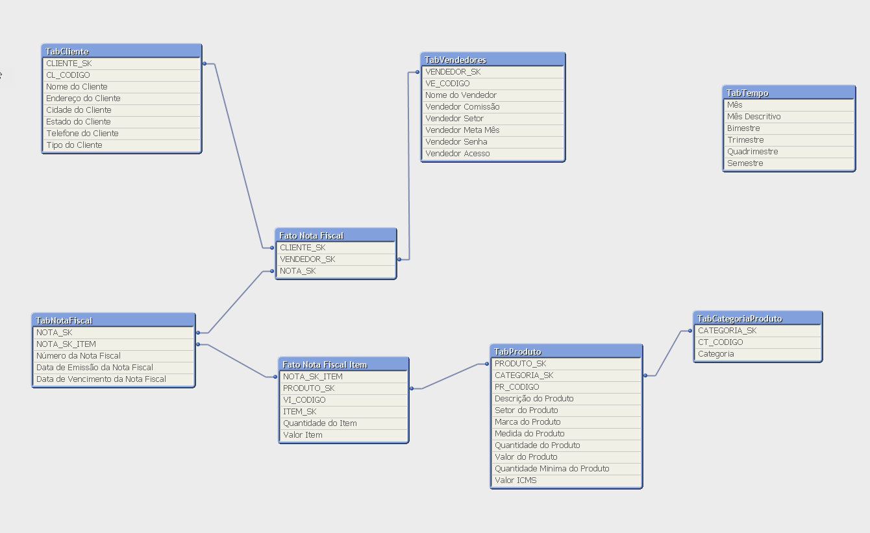The height and width of the screenshot is (533, 870).
Task: Select the Mês Descritivo field
Action: pos(789,117)
